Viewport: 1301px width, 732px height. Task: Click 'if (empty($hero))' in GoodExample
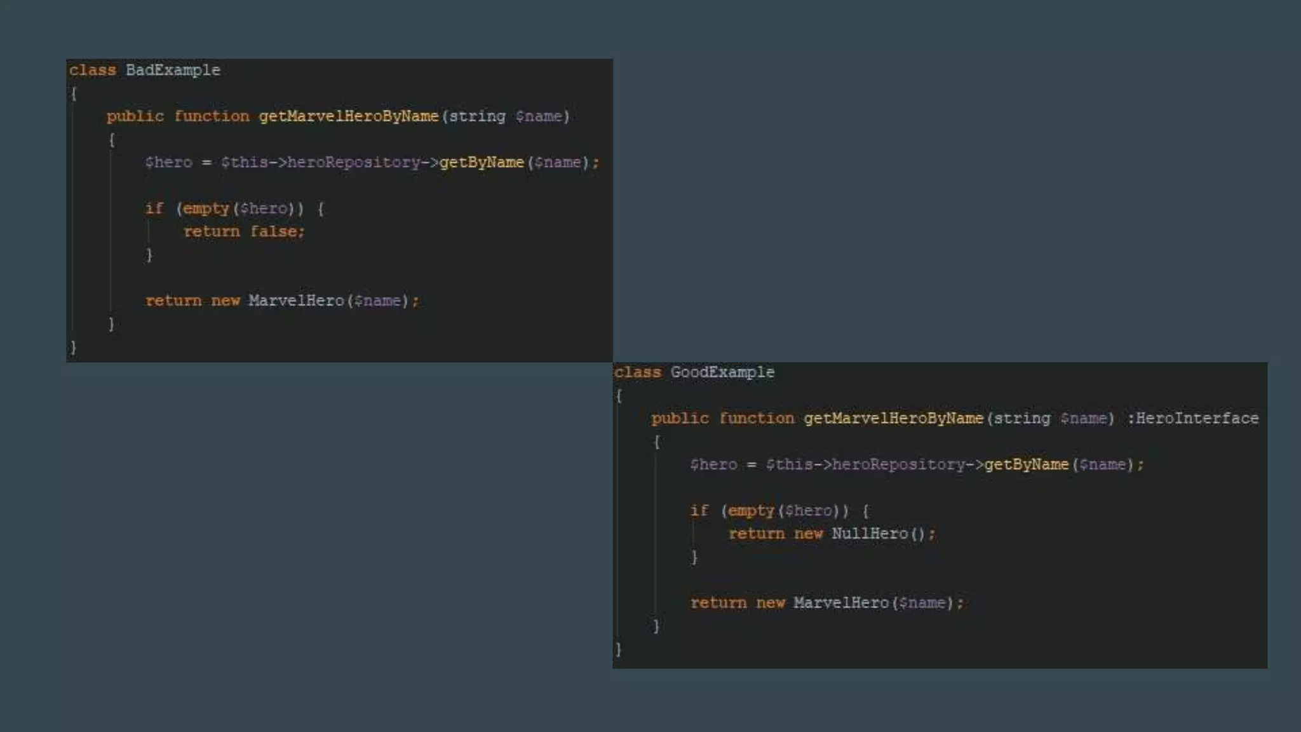(769, 511)
